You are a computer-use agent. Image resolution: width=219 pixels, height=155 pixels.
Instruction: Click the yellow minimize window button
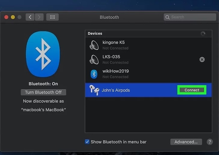pyautogui.click(x=13, y=17)
